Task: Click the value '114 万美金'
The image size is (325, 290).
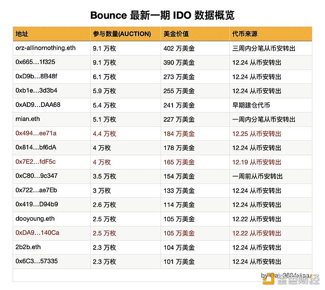Action: [179, 205]
